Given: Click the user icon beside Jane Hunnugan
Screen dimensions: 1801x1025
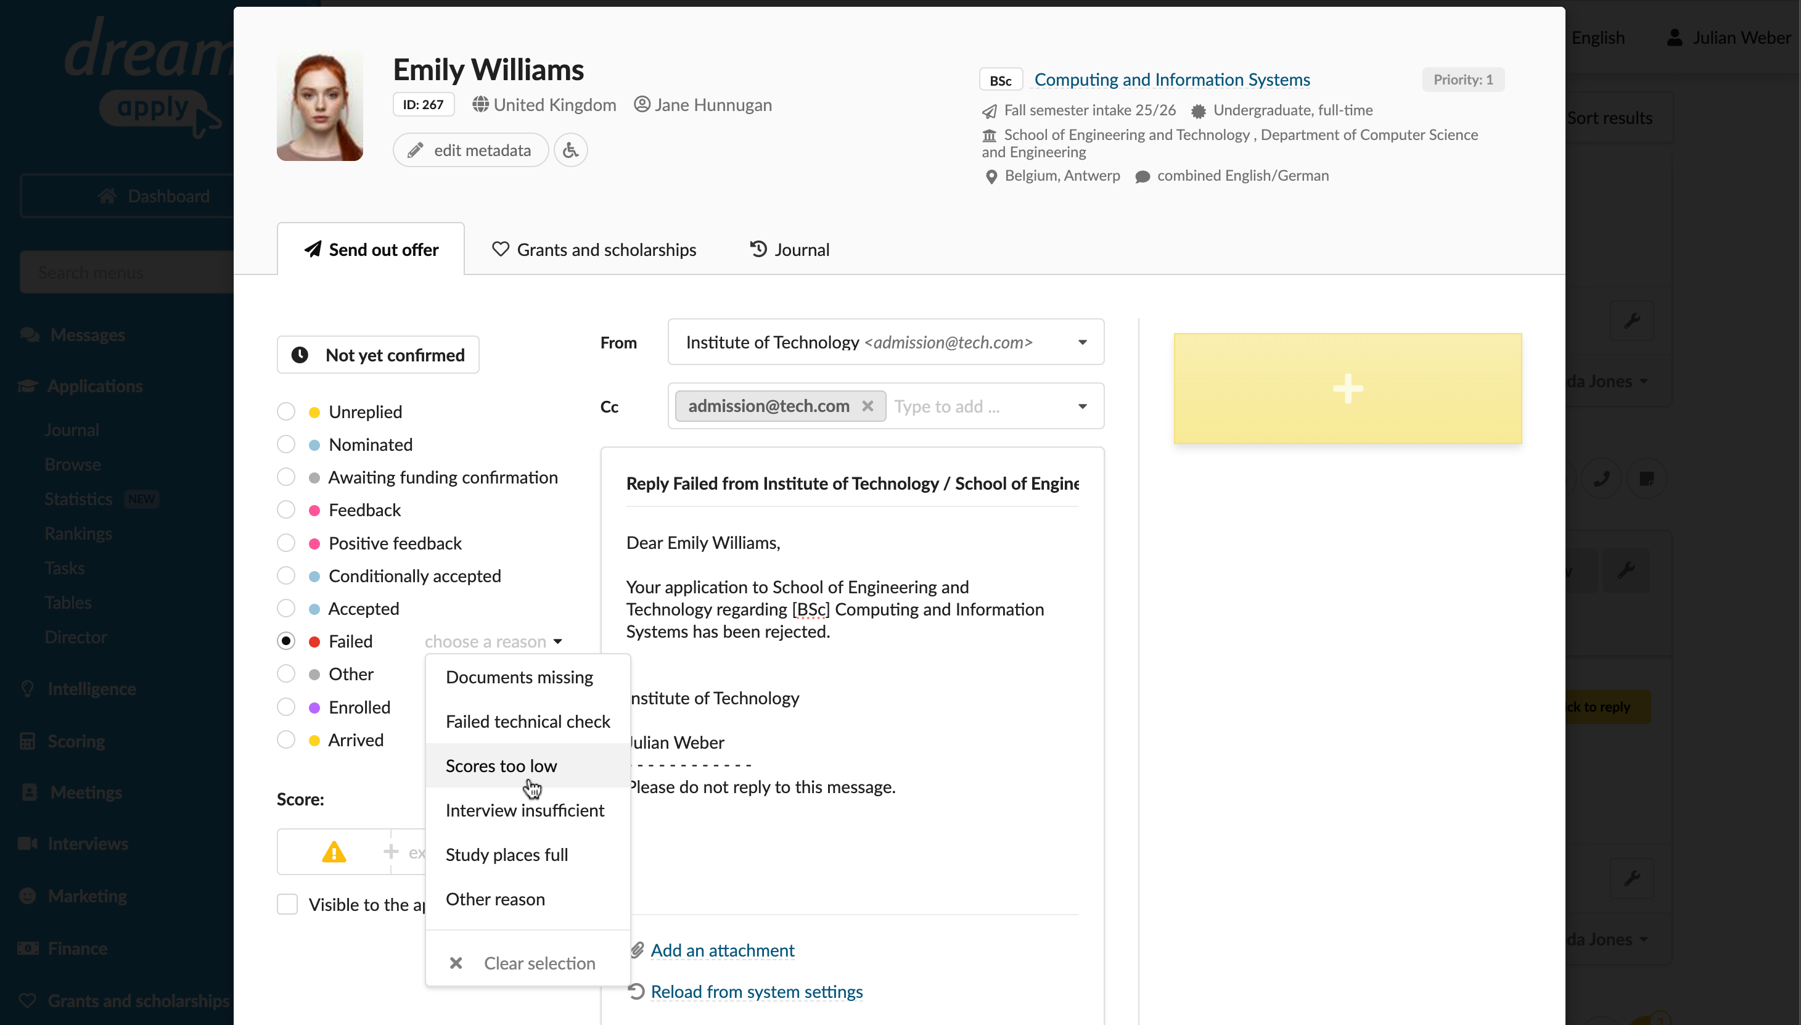Looking at the screenshot, I should coord(641,104).
